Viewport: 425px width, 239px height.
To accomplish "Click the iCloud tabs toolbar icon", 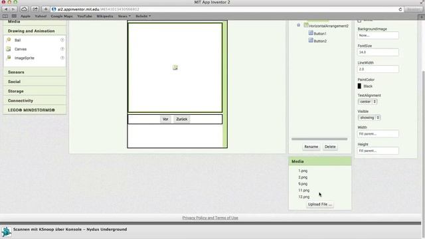I will pyautogui.click(x=24, y=9).
